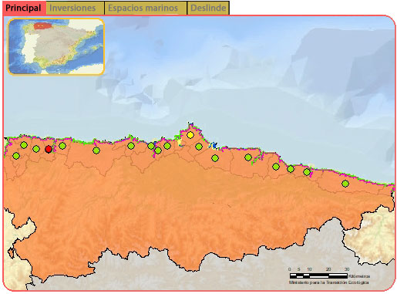The height and width of the screenshot is (294, 397).
Task: Click the Spain overview inset map
Action: click(56, 46)
